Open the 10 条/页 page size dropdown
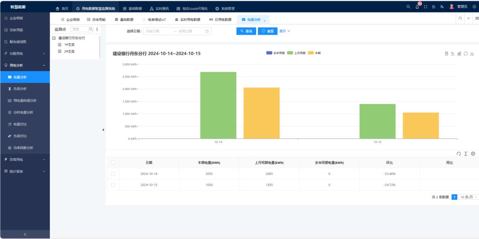 tap(469, 197)
